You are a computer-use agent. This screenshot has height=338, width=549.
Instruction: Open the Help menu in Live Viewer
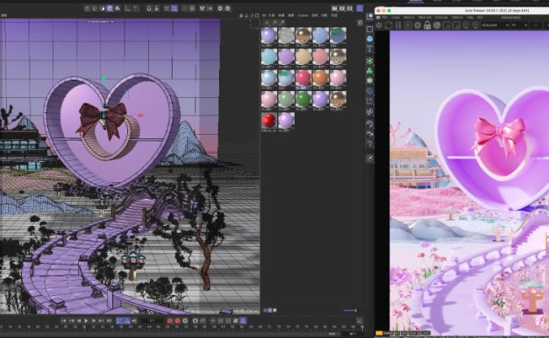coord(470,18)
